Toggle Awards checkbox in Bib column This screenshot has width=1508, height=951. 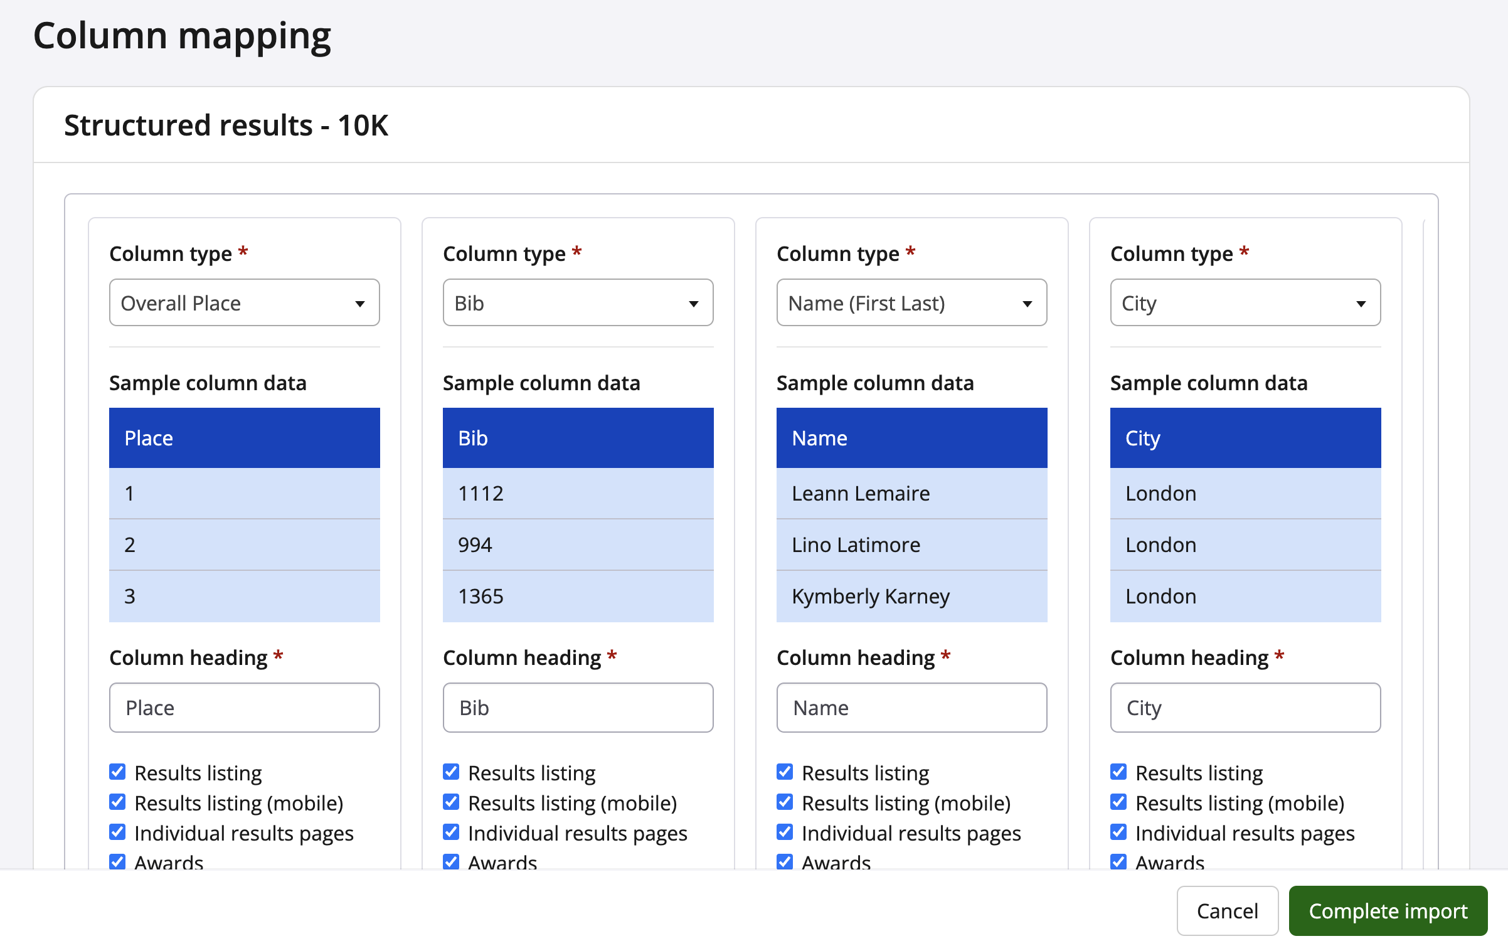click(x=451, y=861)
